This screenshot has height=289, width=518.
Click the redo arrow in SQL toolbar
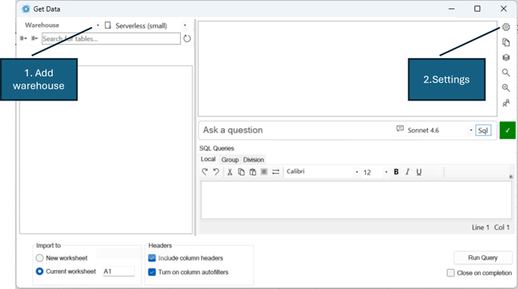click(205, 172)
